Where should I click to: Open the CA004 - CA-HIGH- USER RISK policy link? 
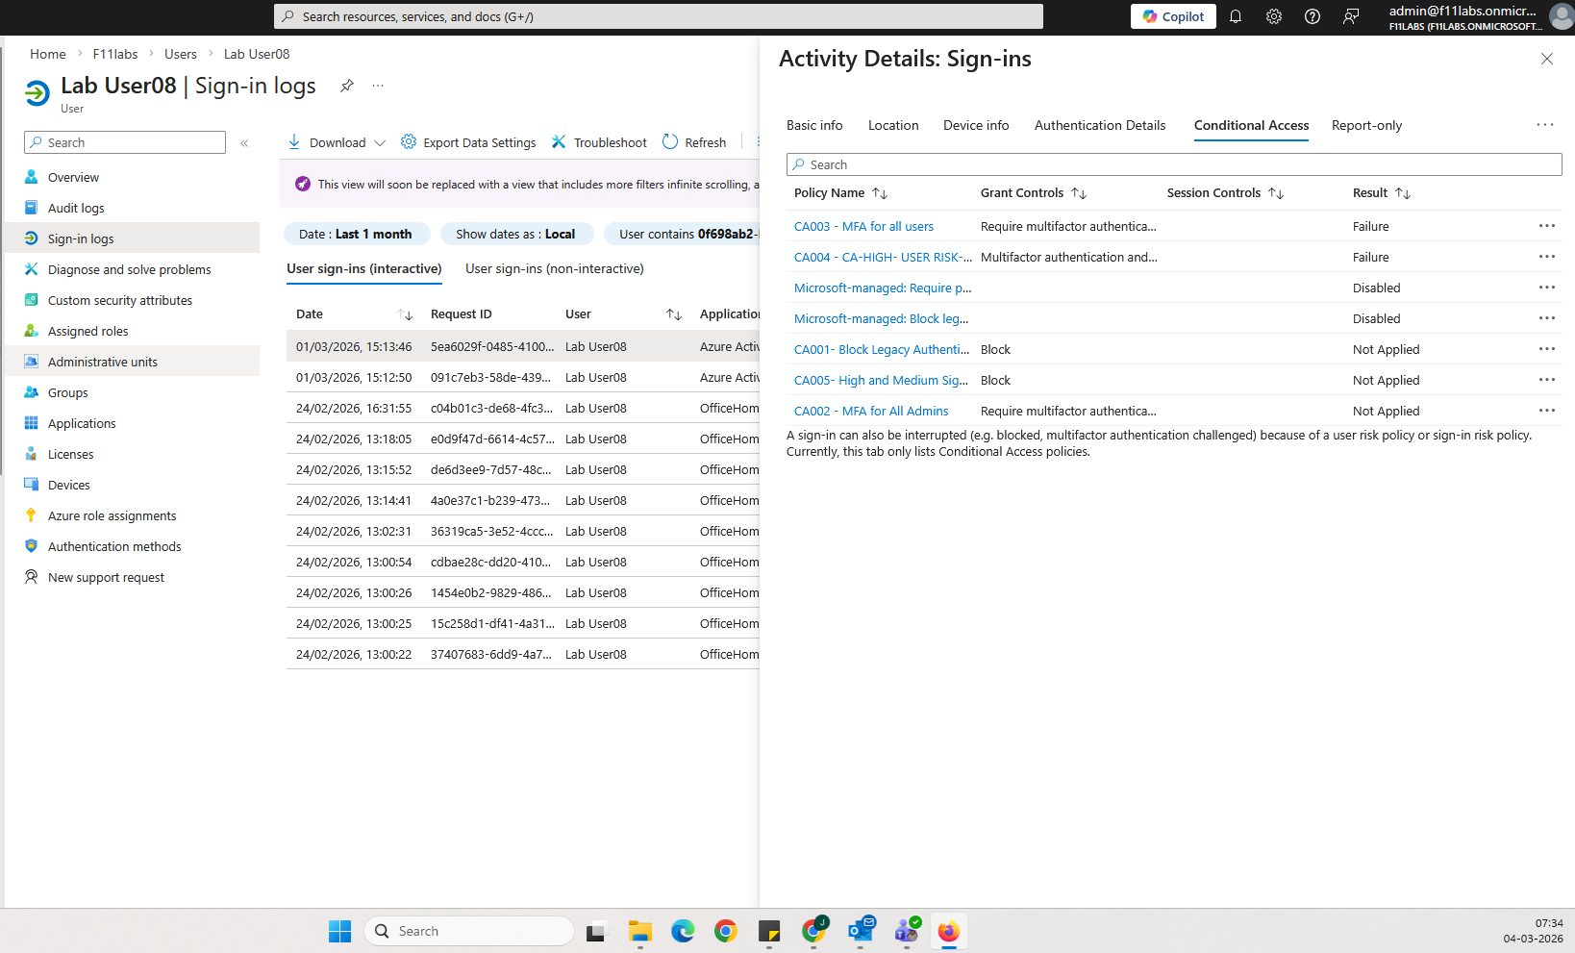(882, 257)
